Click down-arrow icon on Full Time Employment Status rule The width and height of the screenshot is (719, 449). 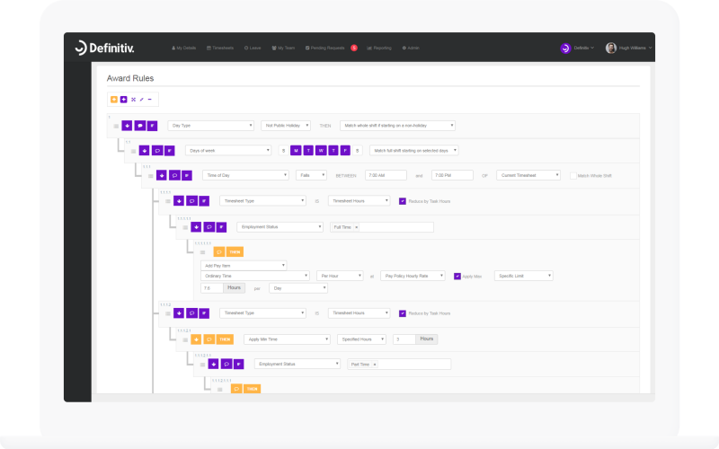[x=196, y=227]
